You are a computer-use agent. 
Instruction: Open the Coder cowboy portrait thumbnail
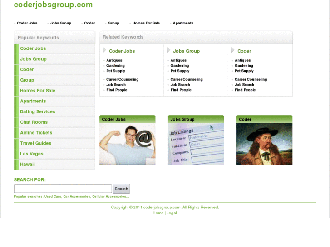tap(264, 144)
